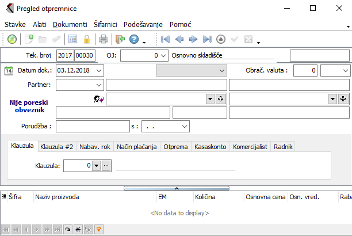
Task: Click the padlock icon in toolbar
Action: 87,40
